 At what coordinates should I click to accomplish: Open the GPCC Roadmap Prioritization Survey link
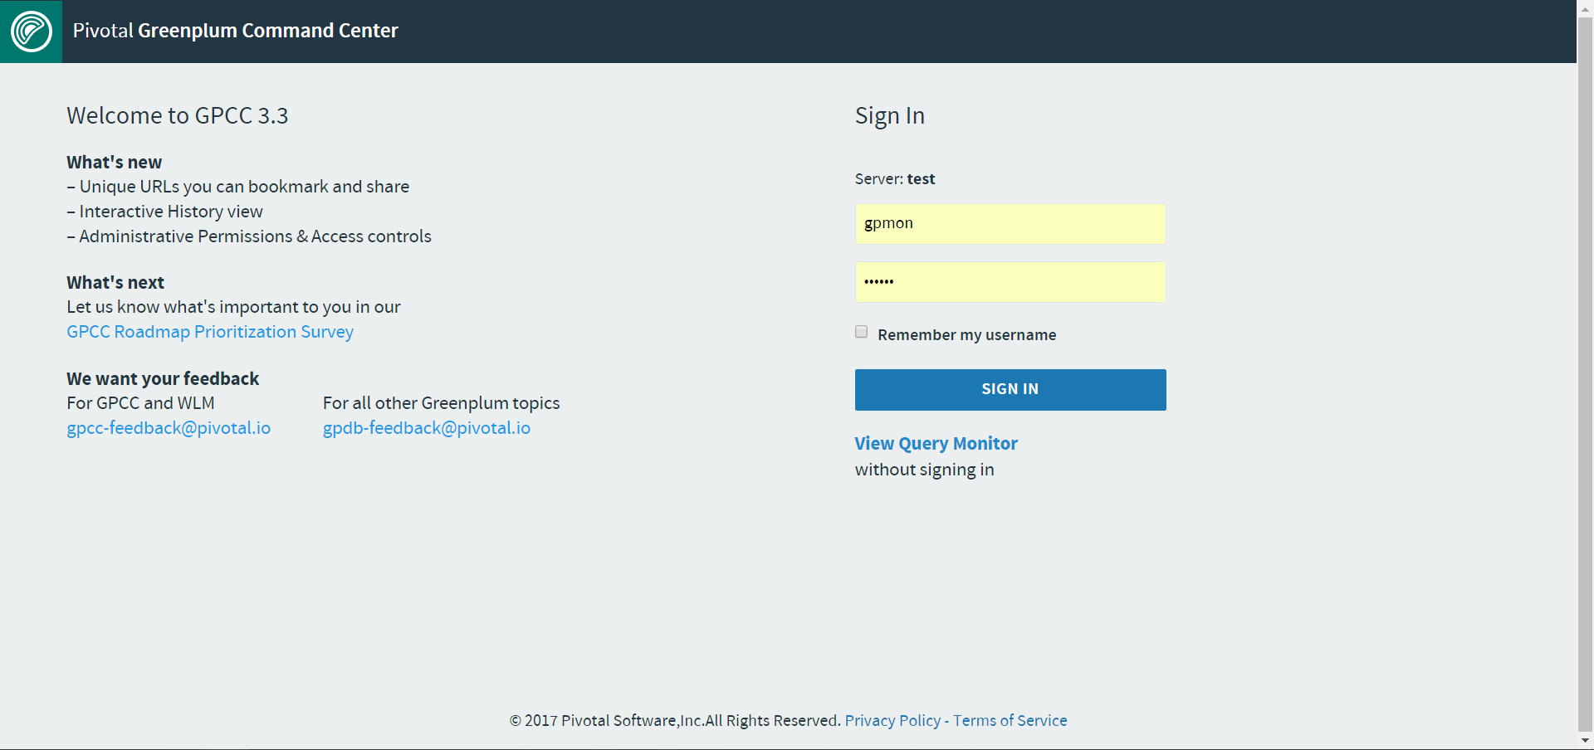pos(210,332)
